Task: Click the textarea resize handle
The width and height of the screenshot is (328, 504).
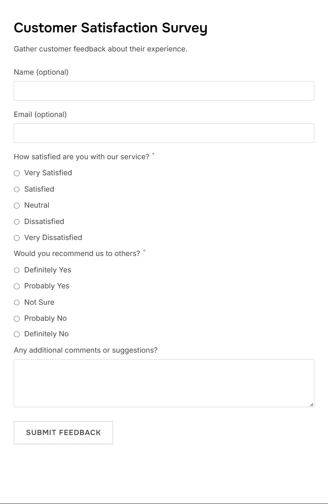Action: click(x=312, y=404)
